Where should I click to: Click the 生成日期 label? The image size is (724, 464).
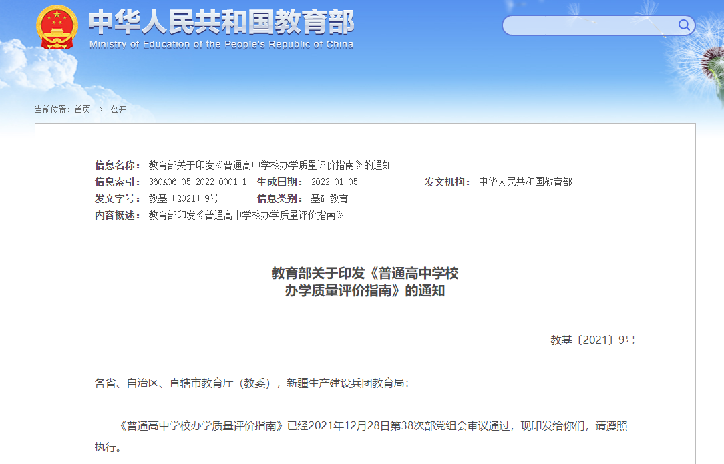[x=280, y=182]
